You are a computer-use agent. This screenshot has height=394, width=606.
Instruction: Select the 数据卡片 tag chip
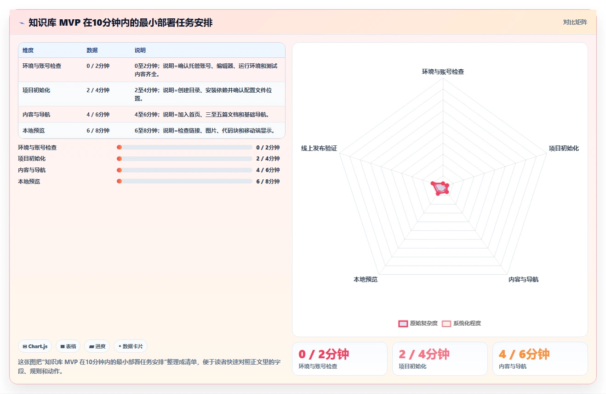point(131,346)
